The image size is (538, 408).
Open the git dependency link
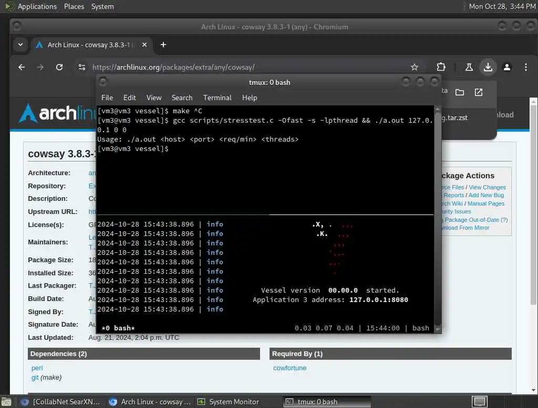(x=35, y=378)
